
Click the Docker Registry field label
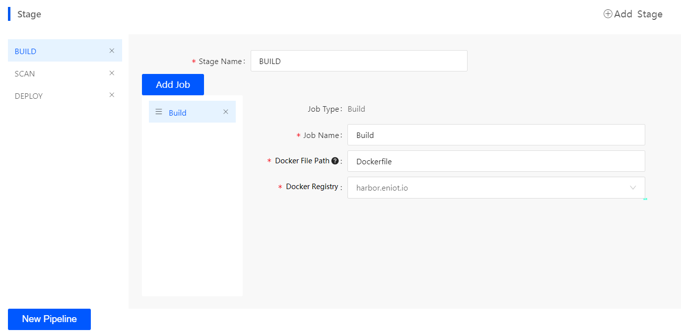point(312,187)
